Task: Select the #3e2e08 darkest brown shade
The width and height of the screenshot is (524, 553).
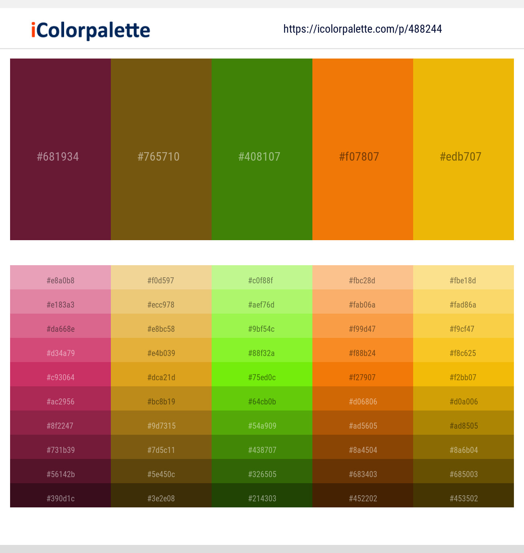Action: click(x=161, y=499)
